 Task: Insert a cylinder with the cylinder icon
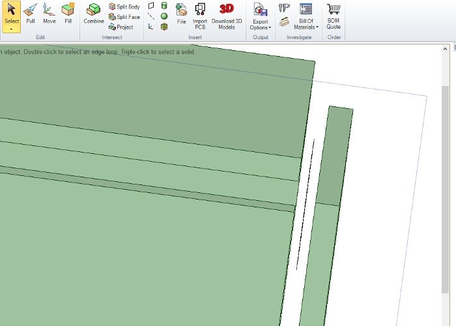pyautogui.click(x=164, y=5)
